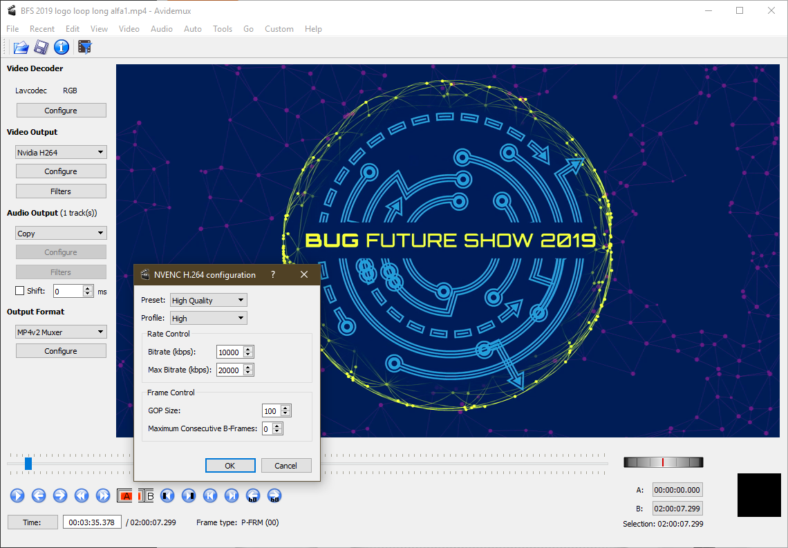Click the filmstrip icon in the toolbar

(84, 47)
